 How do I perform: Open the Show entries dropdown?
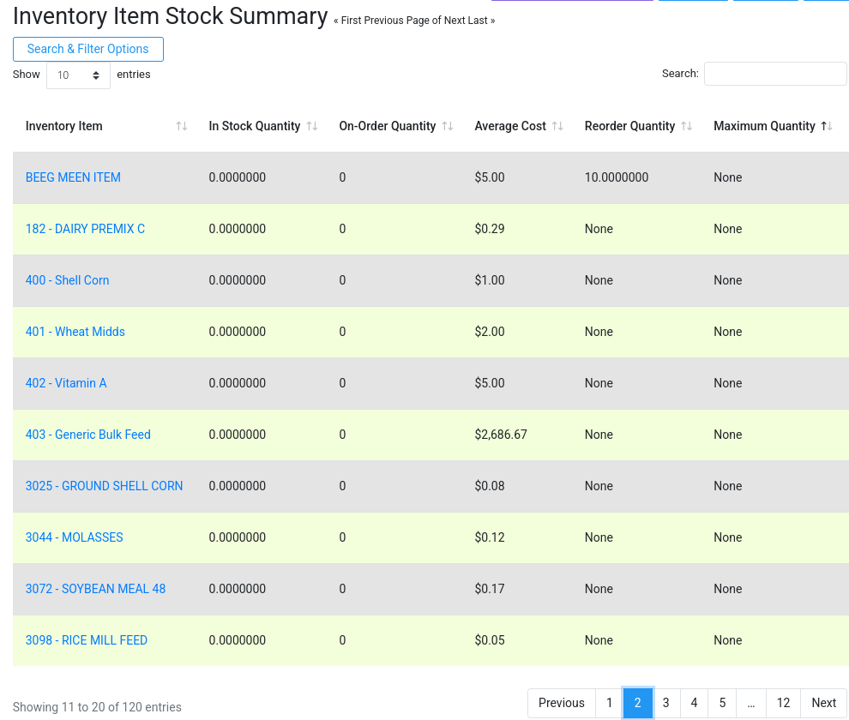[x=77, y=75]
